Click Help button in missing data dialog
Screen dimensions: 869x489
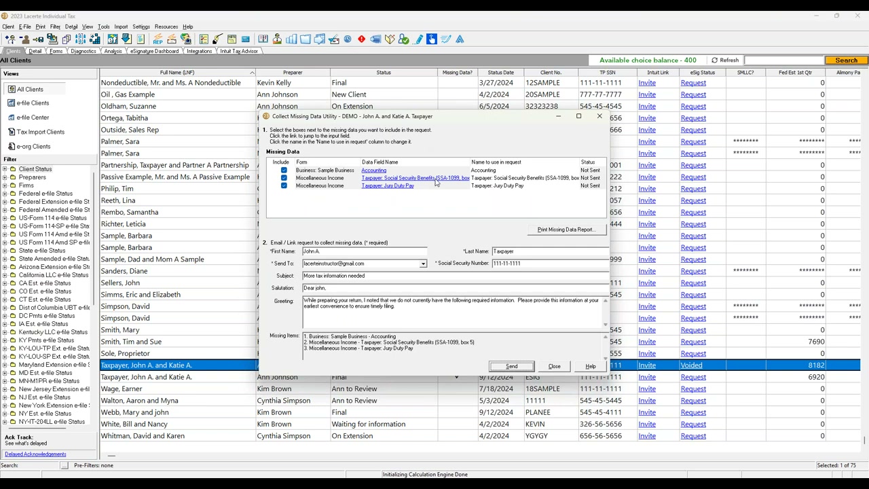pos(591,367)
